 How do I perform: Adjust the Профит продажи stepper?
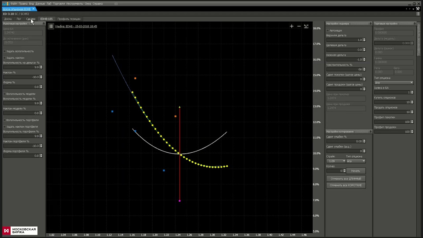[x=412, y=132]
